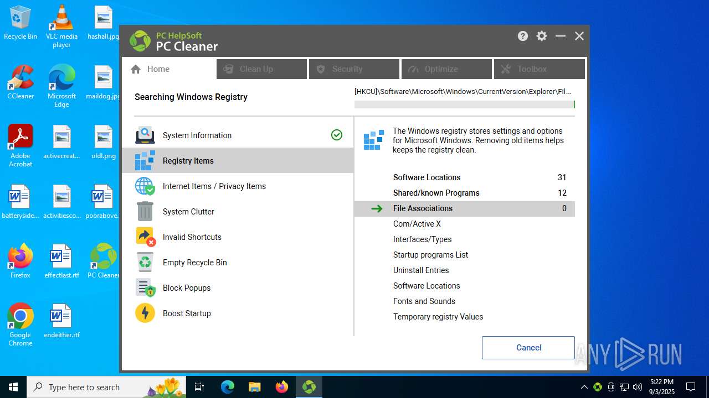Click the PC Cleaner taskbar button

pos(309,387)
